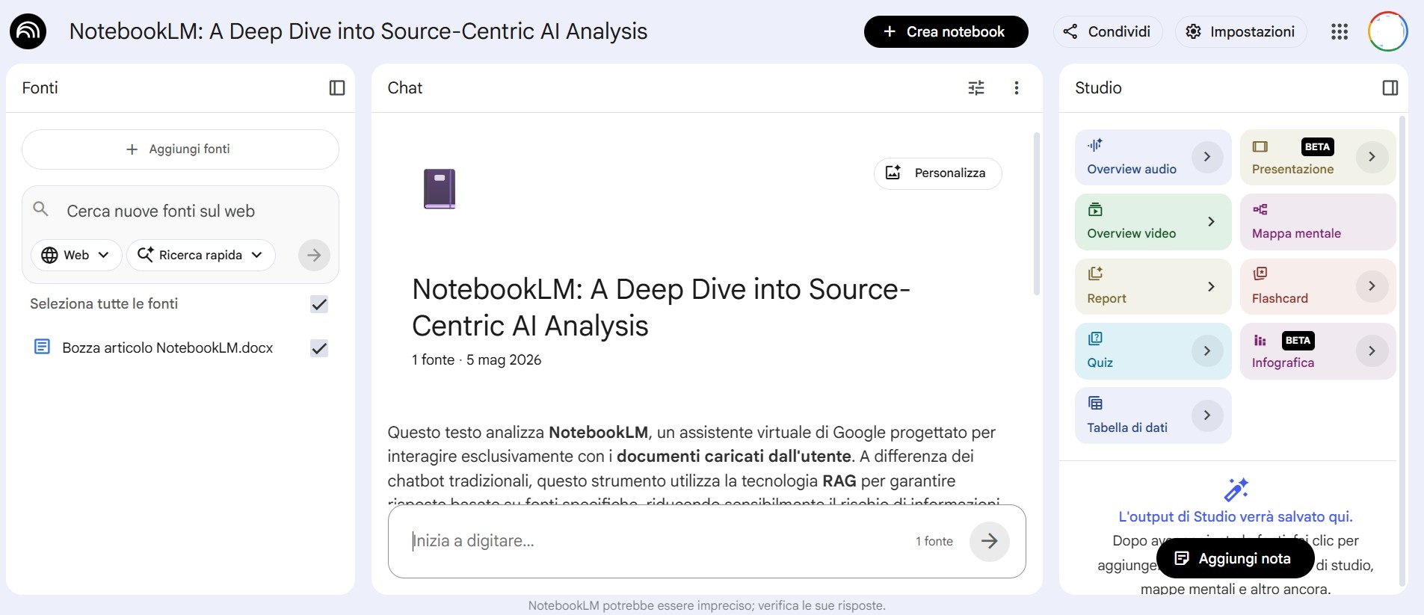Uncheck the Bozza articolo NotebookLM.docx source
The height and width of the screenshot is (615, 1424).
[319, 348]
